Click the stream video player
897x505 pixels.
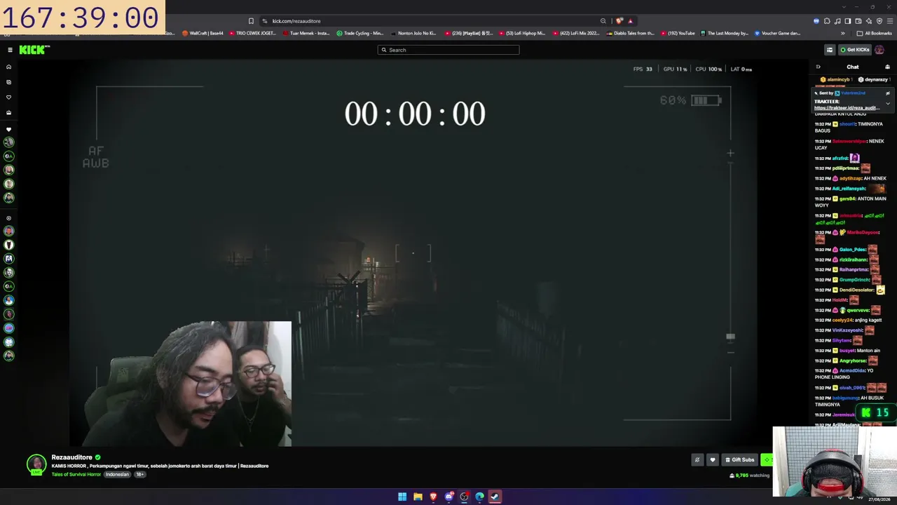pyautogui.click(x=413, y=252)
